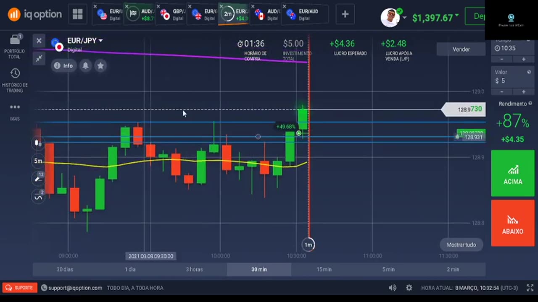Open Rendimento help question icon
The height and width of the screenshot is (302, 538).
[530, 104]
